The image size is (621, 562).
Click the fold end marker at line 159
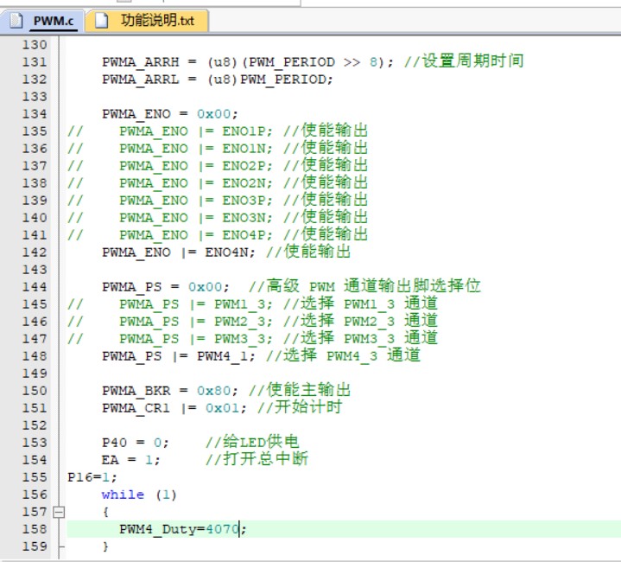coord(59,546)
